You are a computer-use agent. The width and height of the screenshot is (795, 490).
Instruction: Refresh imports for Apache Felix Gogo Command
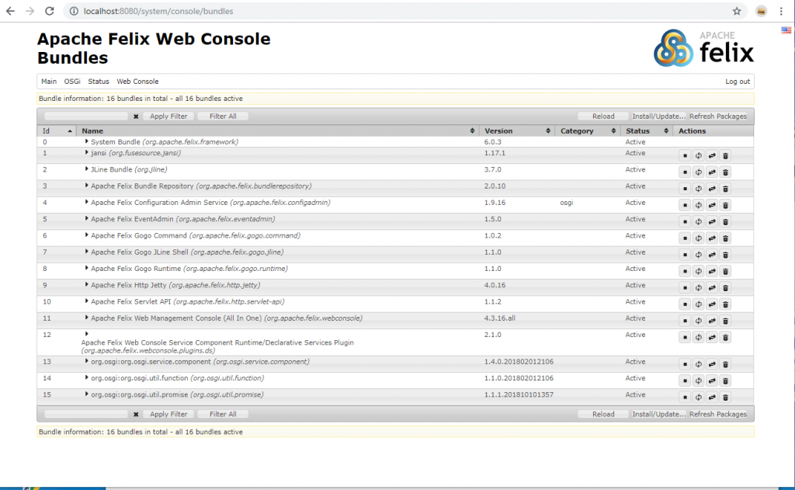coord(698,238)
